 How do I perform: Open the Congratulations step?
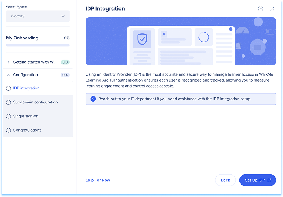[x=27, y=130]
